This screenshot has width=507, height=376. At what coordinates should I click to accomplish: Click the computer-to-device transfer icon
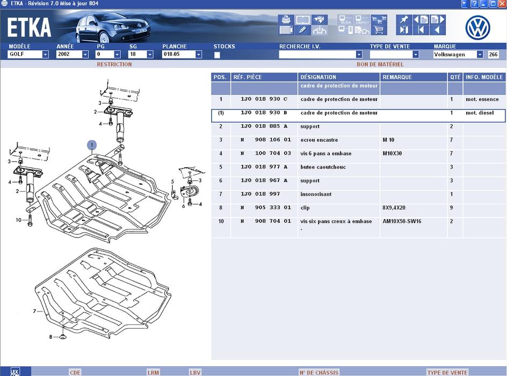coord(346,31)
